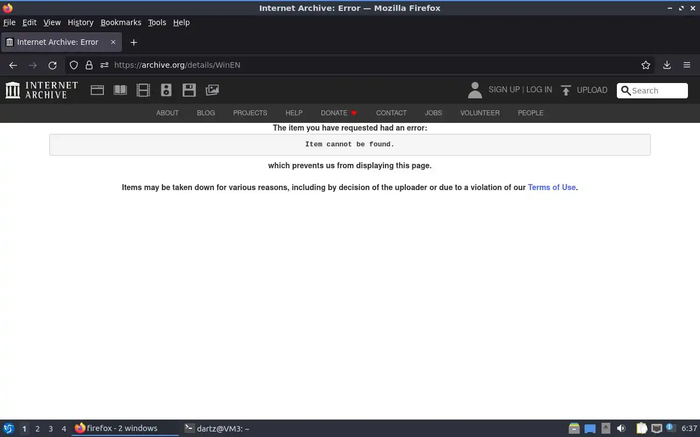Click the site security padlock icon
This screenshot has width=700, height=437.
tap(89, 65)
